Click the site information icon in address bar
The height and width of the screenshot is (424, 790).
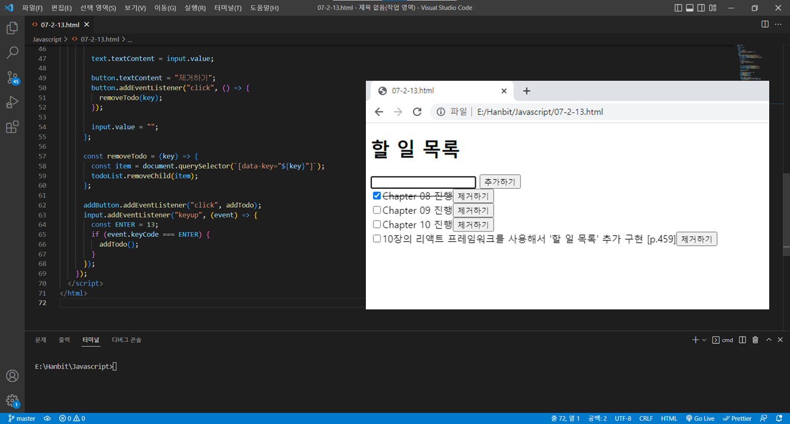[440, 112]
